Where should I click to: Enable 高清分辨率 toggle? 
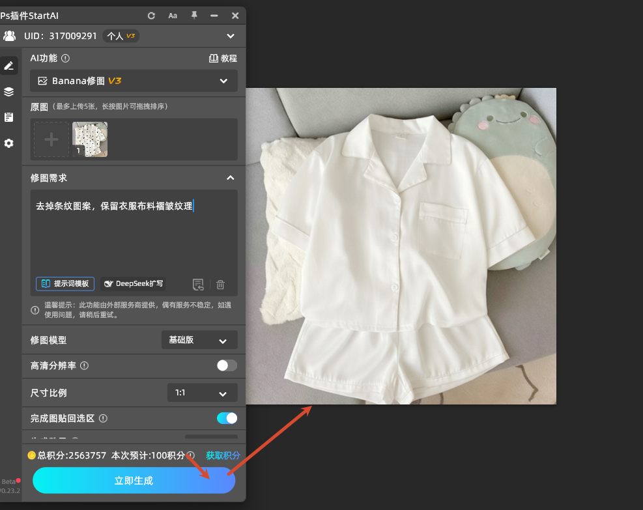pos(227,366)
